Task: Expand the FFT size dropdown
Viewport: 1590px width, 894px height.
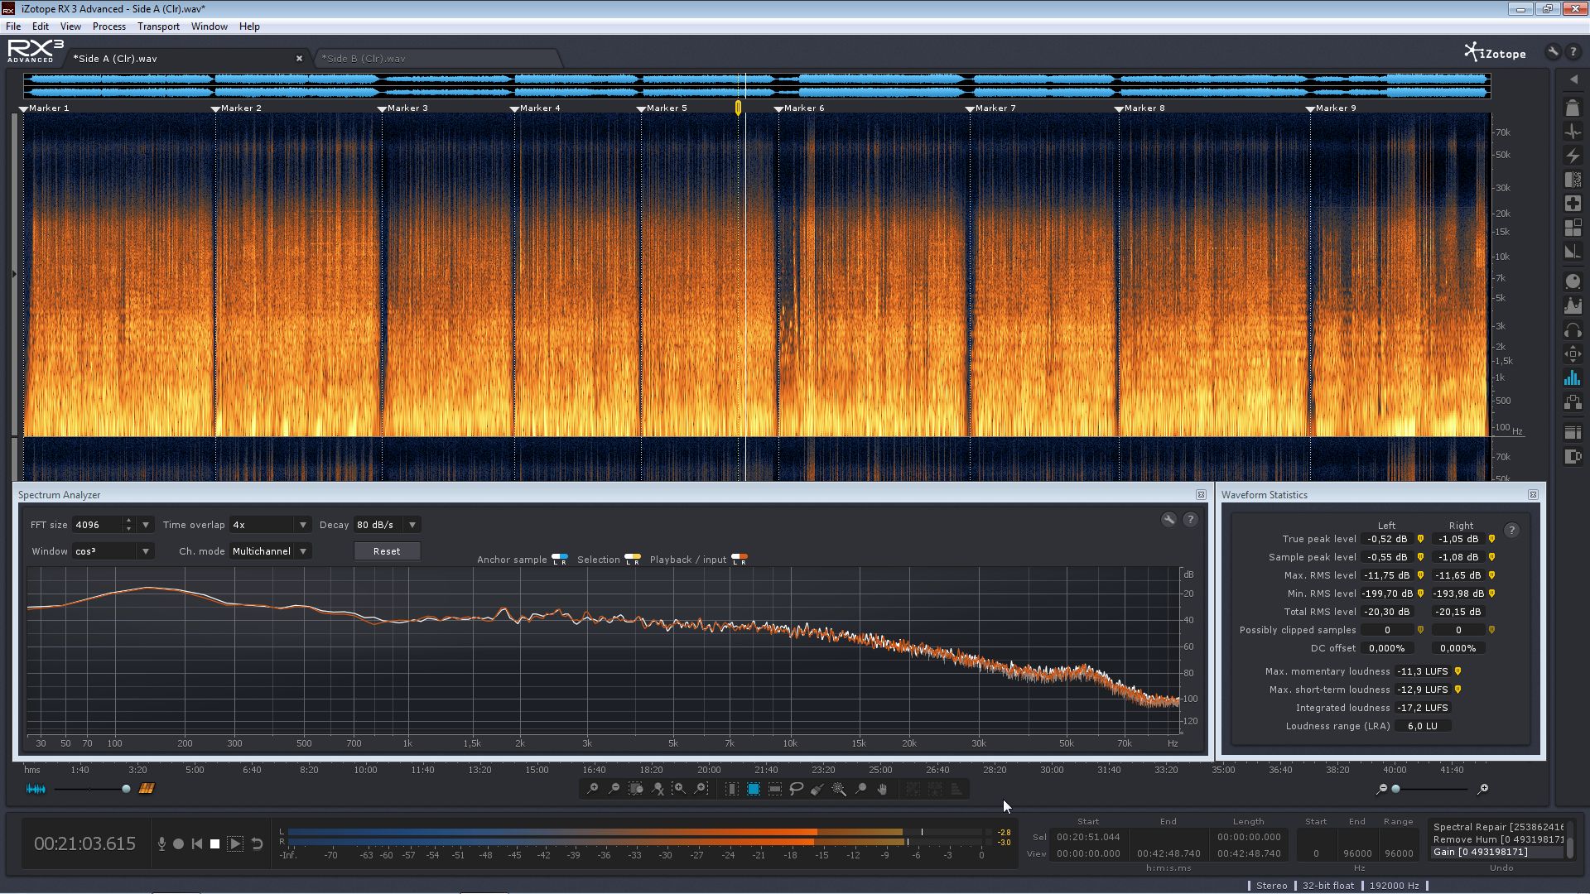Action: tap(146, 525)
